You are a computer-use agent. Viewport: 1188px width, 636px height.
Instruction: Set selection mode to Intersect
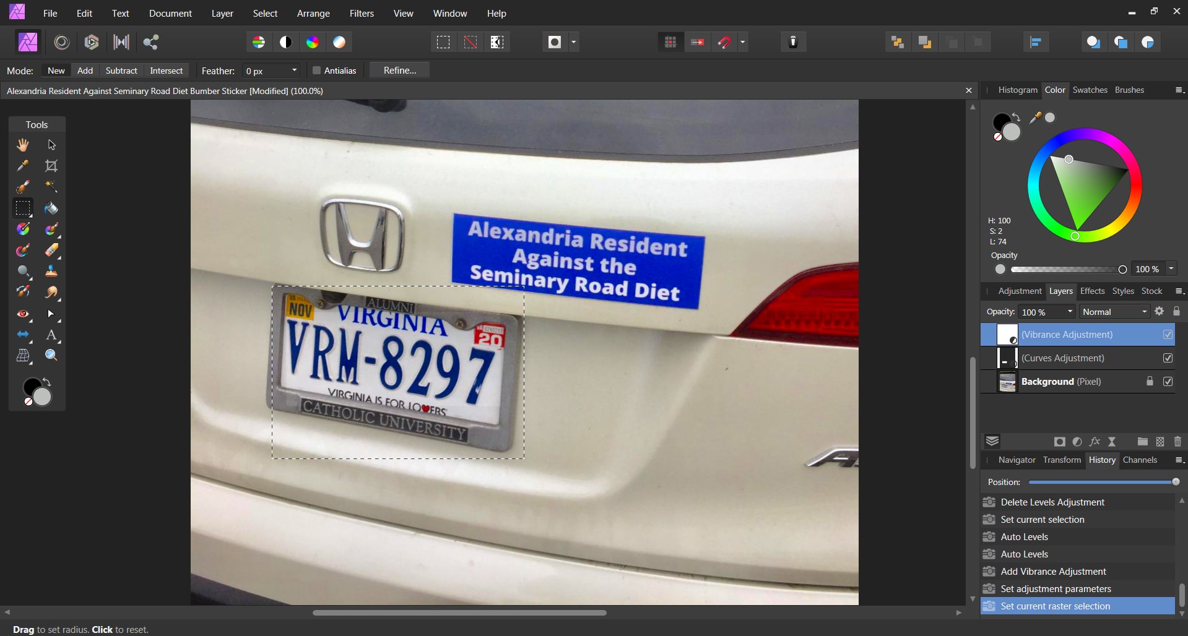click(167, 71)
